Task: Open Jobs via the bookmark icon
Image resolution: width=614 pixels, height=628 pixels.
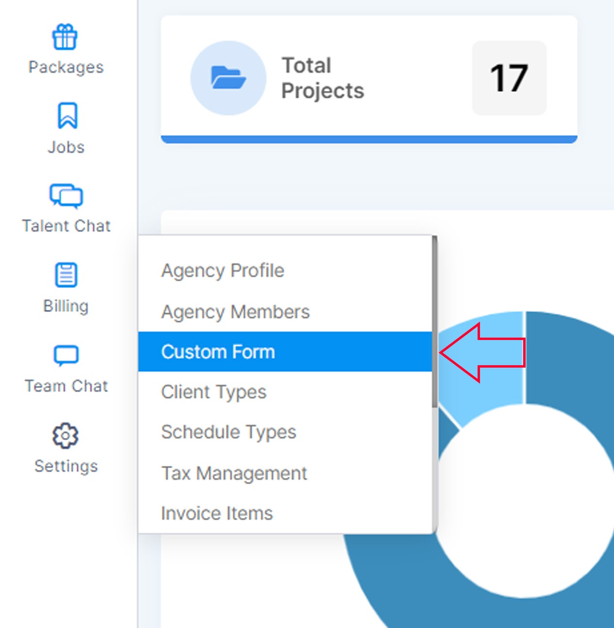Action: click(x=67, y=116)
